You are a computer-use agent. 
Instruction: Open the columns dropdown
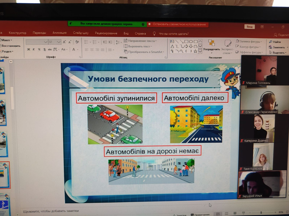111,50
